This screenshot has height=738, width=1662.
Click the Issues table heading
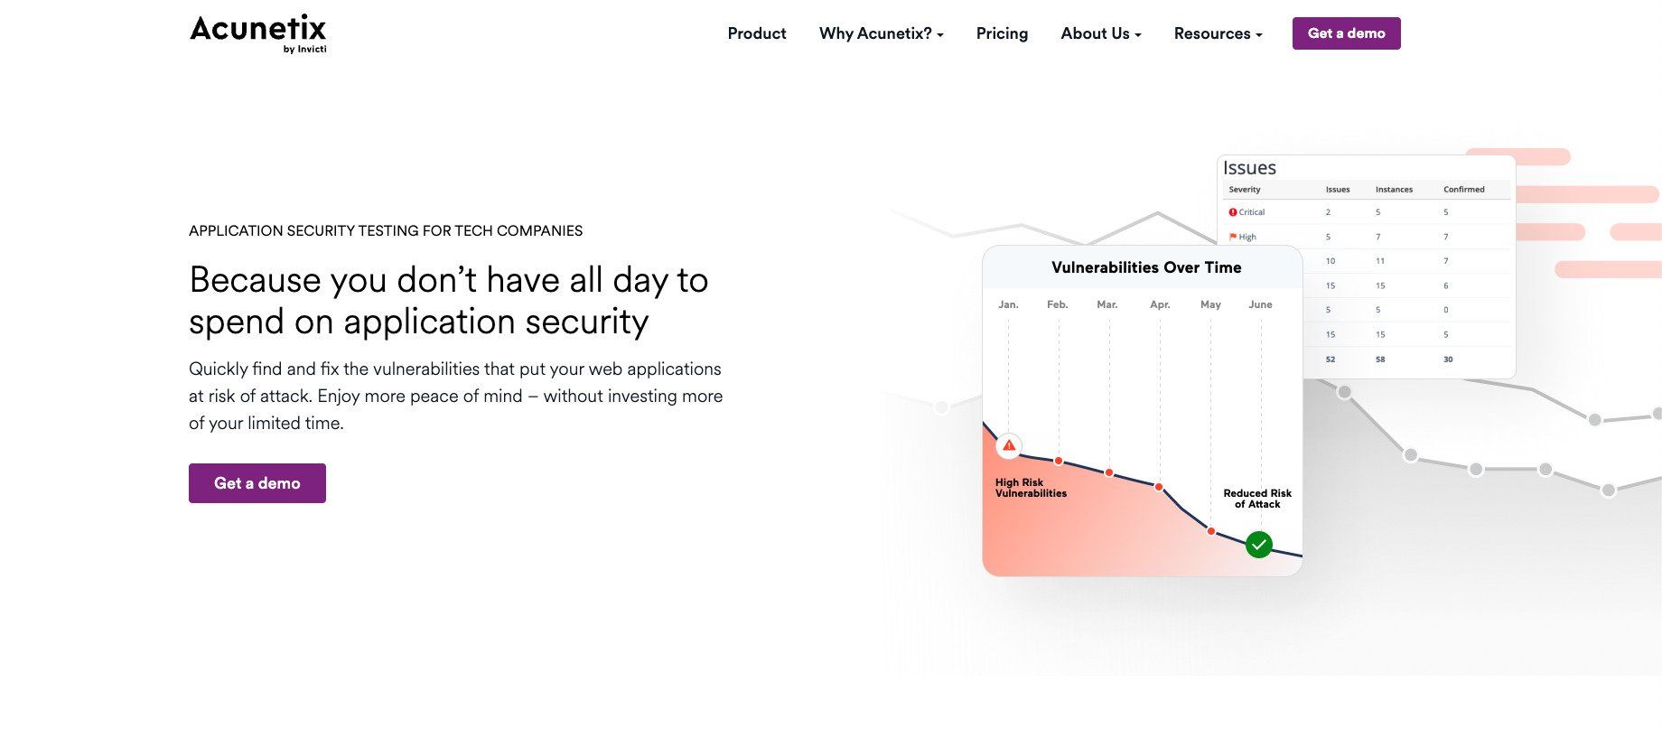tap(1249, 168)
